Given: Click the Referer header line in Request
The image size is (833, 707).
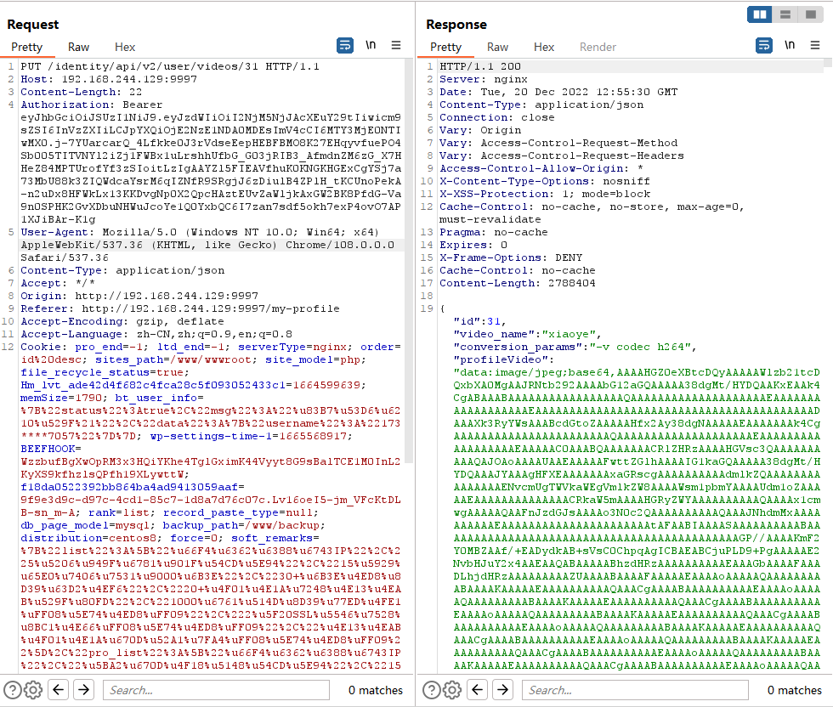Looking at the screenshot, I should [180, 308].
